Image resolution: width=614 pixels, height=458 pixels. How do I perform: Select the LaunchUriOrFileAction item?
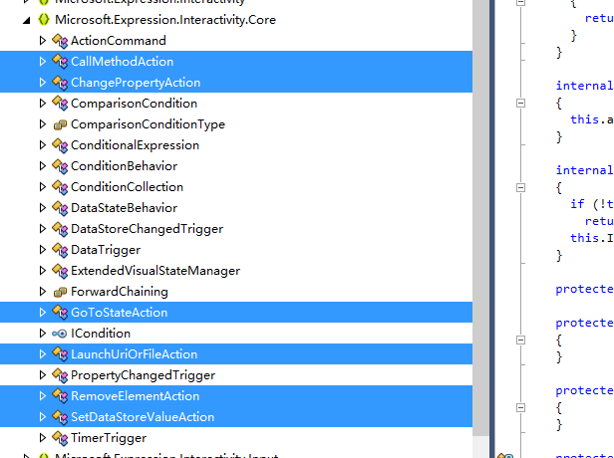pyautogui.click(x=134, y=354)
